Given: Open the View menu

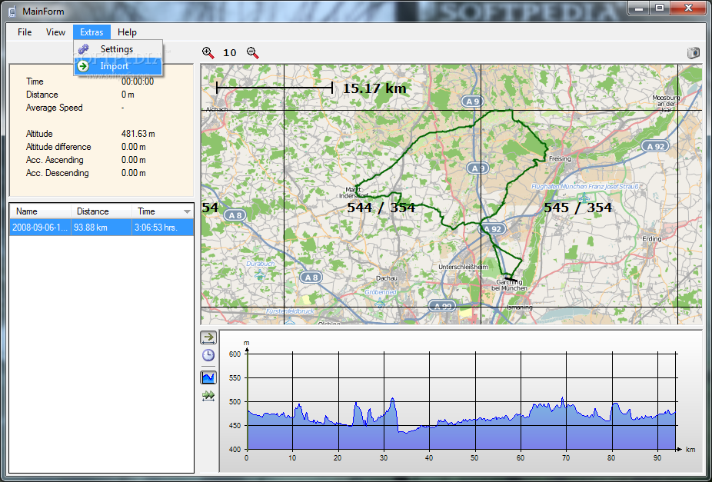Looking at the screenshot, I should coord(55,32).
